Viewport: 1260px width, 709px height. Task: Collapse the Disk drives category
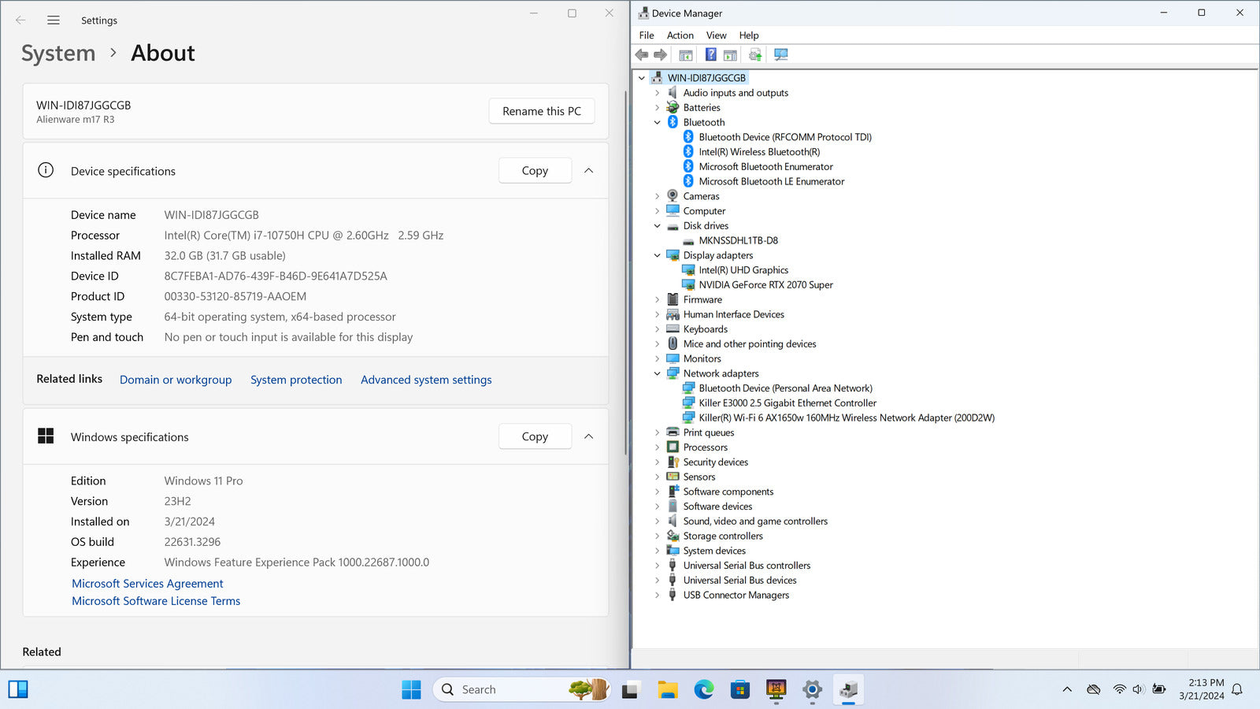pos(658,226)
